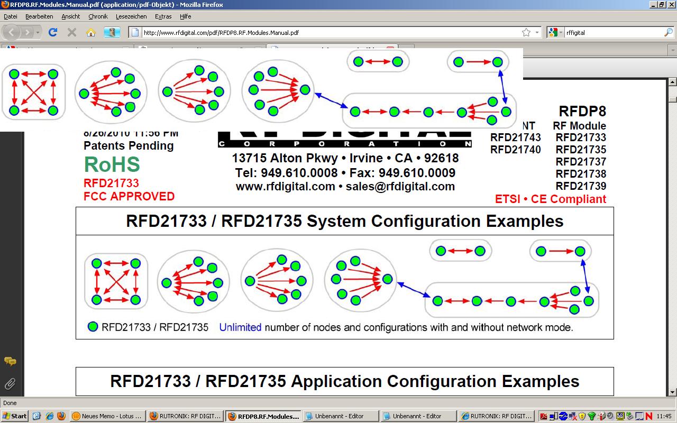Click the Stop loading icon

(x=72, y=32)
